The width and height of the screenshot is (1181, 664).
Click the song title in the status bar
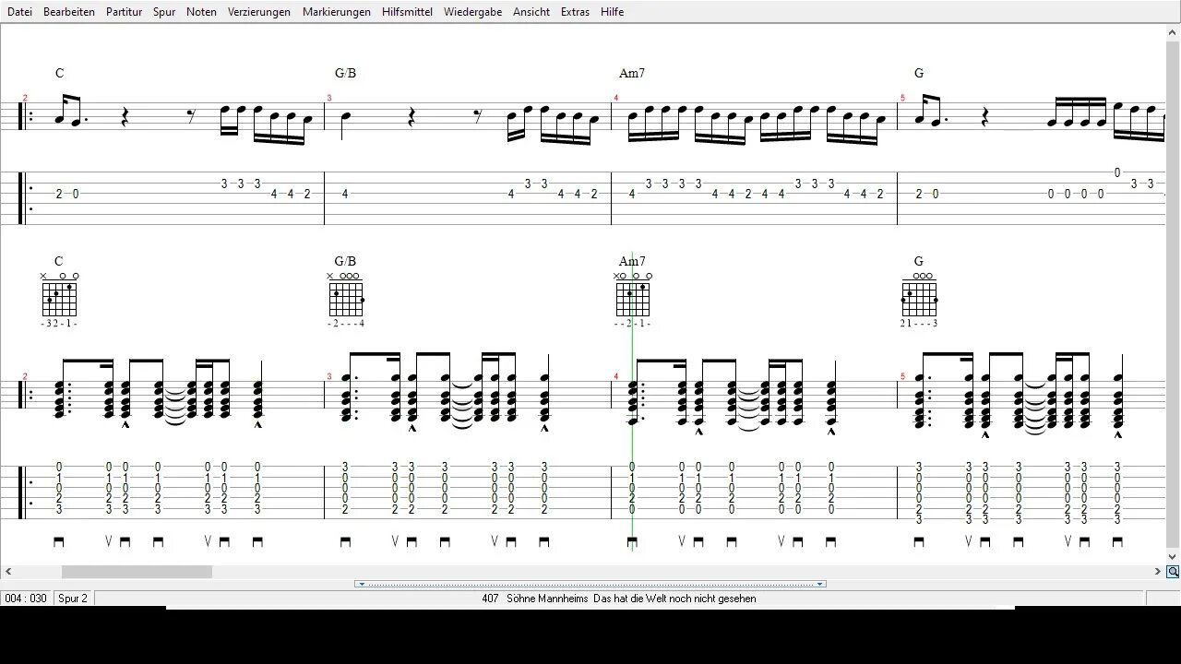point(619,599)
